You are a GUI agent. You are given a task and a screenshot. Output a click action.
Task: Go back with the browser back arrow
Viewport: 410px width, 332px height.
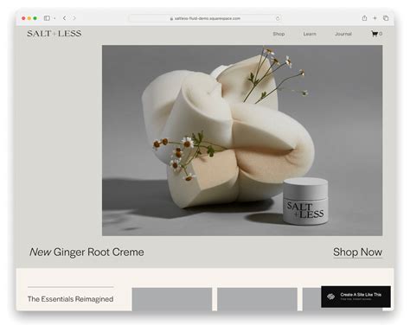[x=64, y=18]
